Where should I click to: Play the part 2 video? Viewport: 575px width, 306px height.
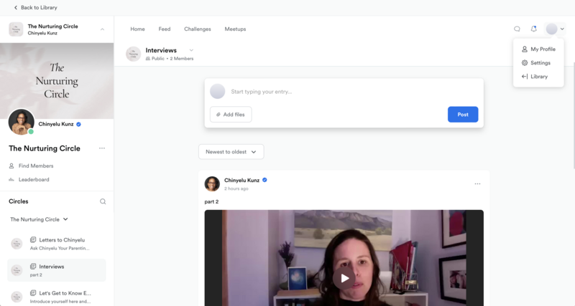[x=344, y=278]
